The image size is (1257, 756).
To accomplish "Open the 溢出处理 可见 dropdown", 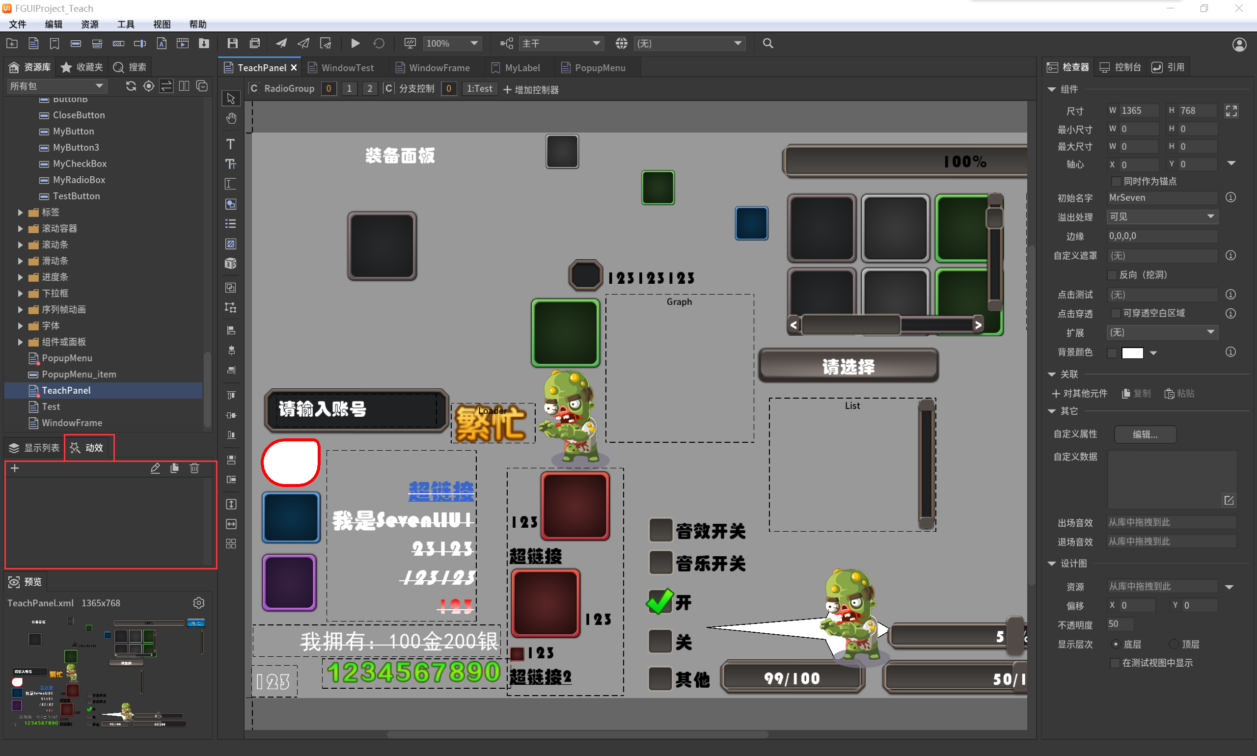I will coord(1162,216).
